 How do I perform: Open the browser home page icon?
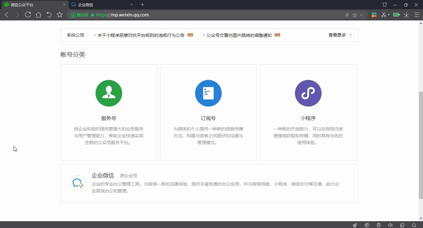click(x=38, y=15)
